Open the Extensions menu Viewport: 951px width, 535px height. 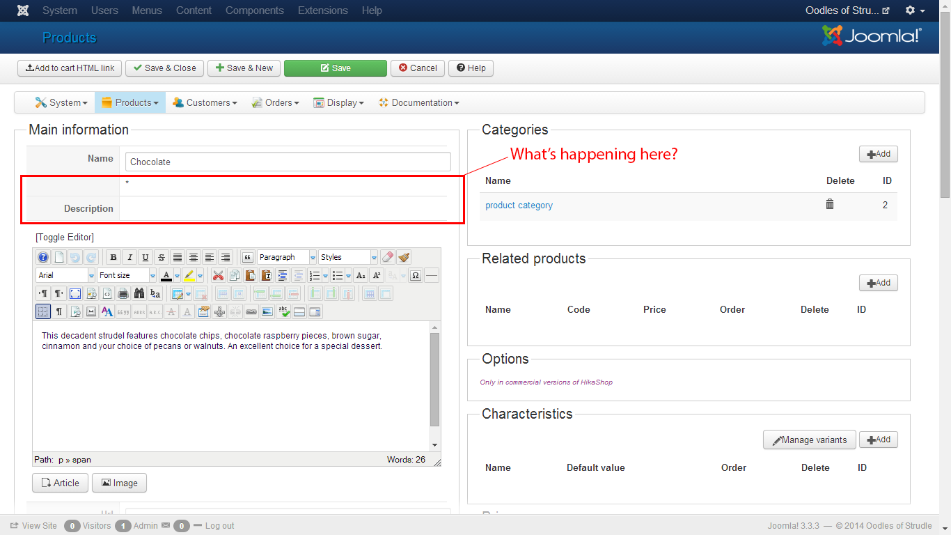pos(323,10)
